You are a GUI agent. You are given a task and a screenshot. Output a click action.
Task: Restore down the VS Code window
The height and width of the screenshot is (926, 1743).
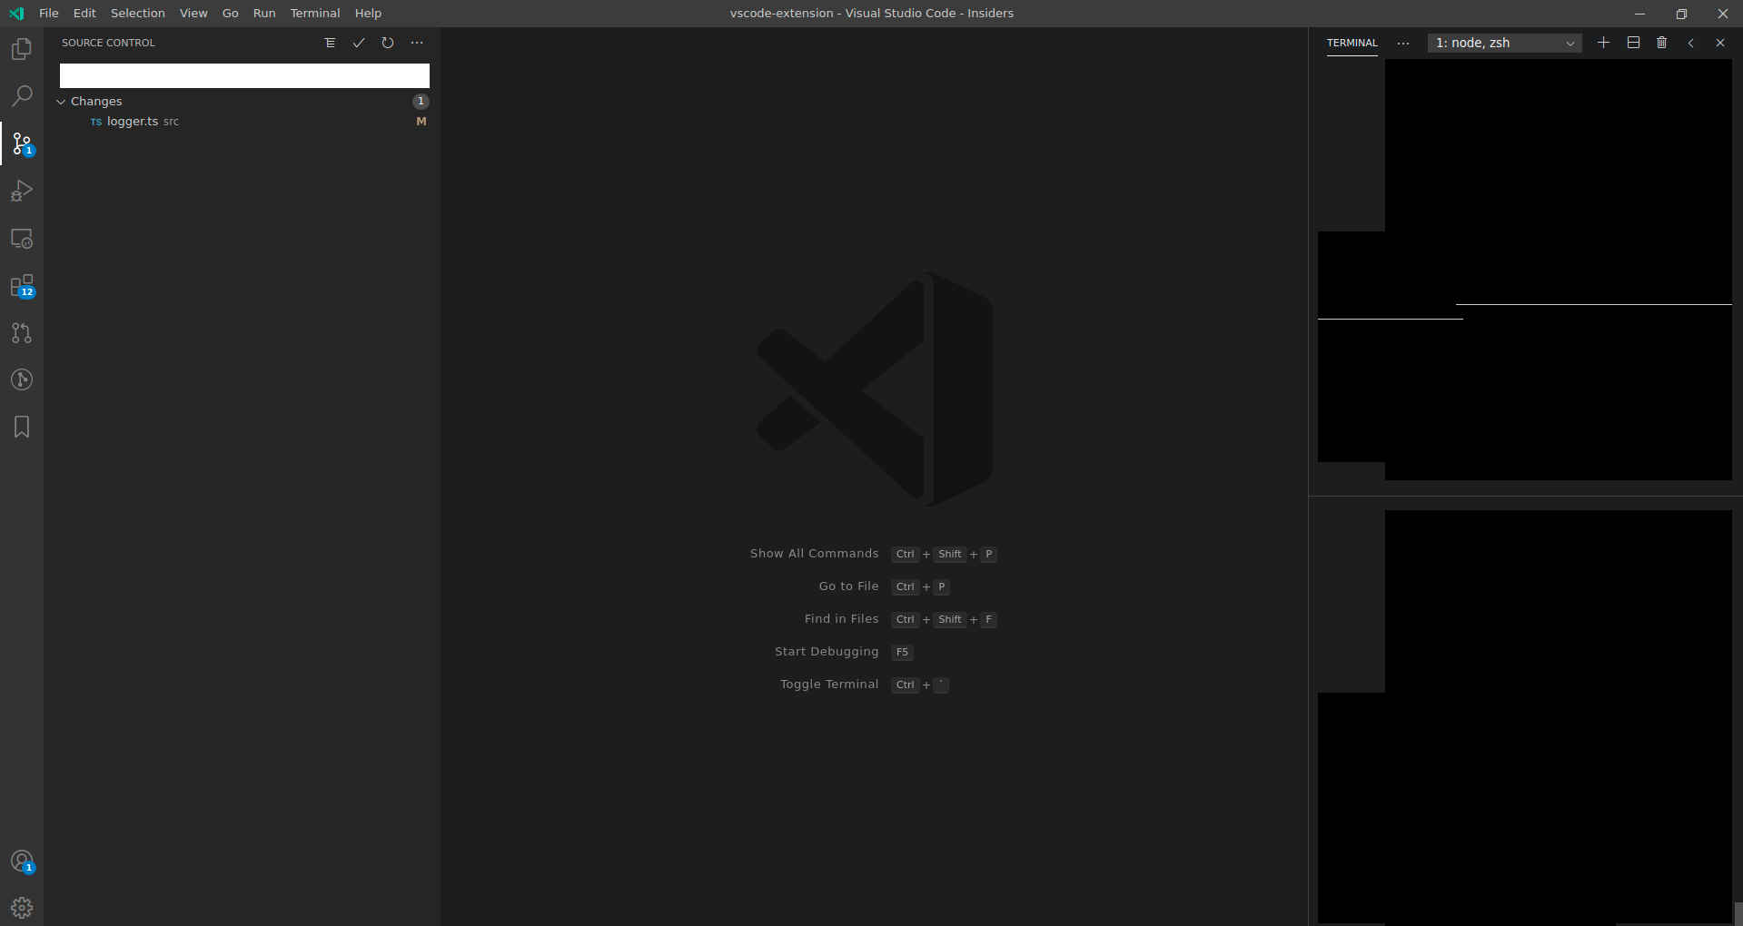[x=1681, y=13]
